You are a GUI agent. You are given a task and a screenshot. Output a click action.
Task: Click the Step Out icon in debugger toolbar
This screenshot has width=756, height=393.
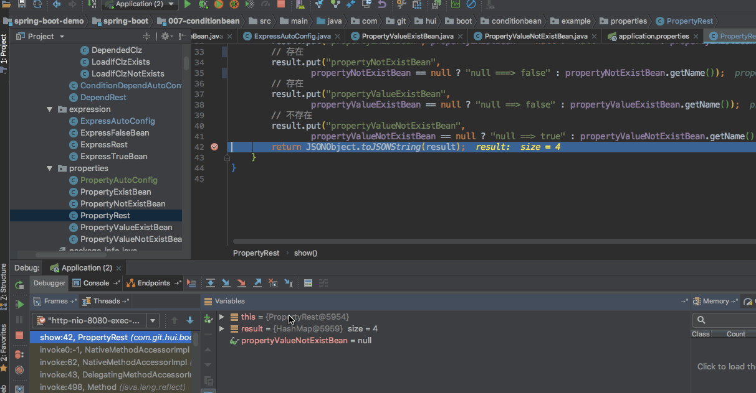(257, 283)
